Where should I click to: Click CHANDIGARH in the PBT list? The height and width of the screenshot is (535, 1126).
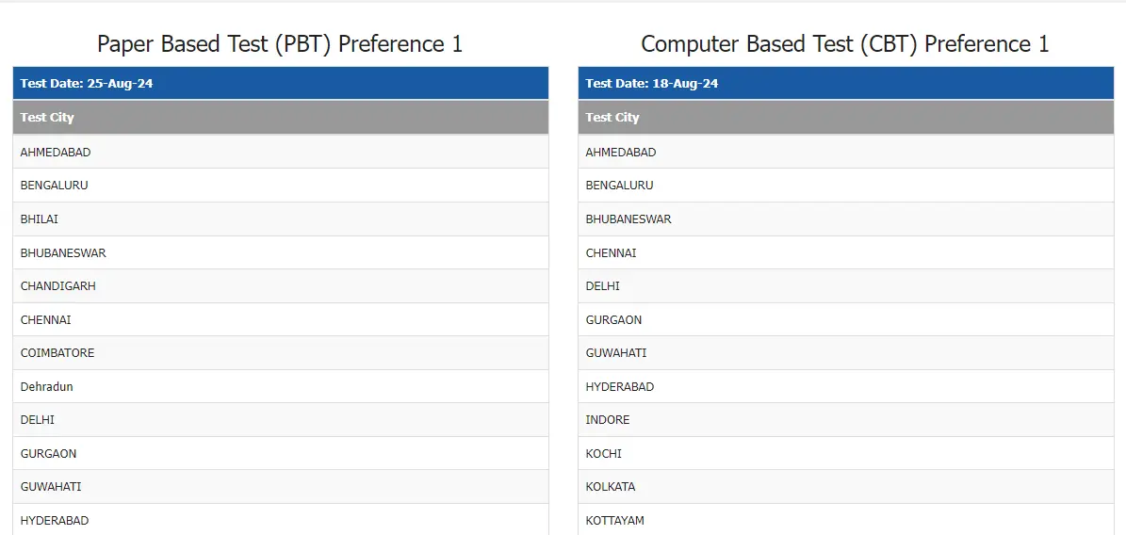pos(58,285)
